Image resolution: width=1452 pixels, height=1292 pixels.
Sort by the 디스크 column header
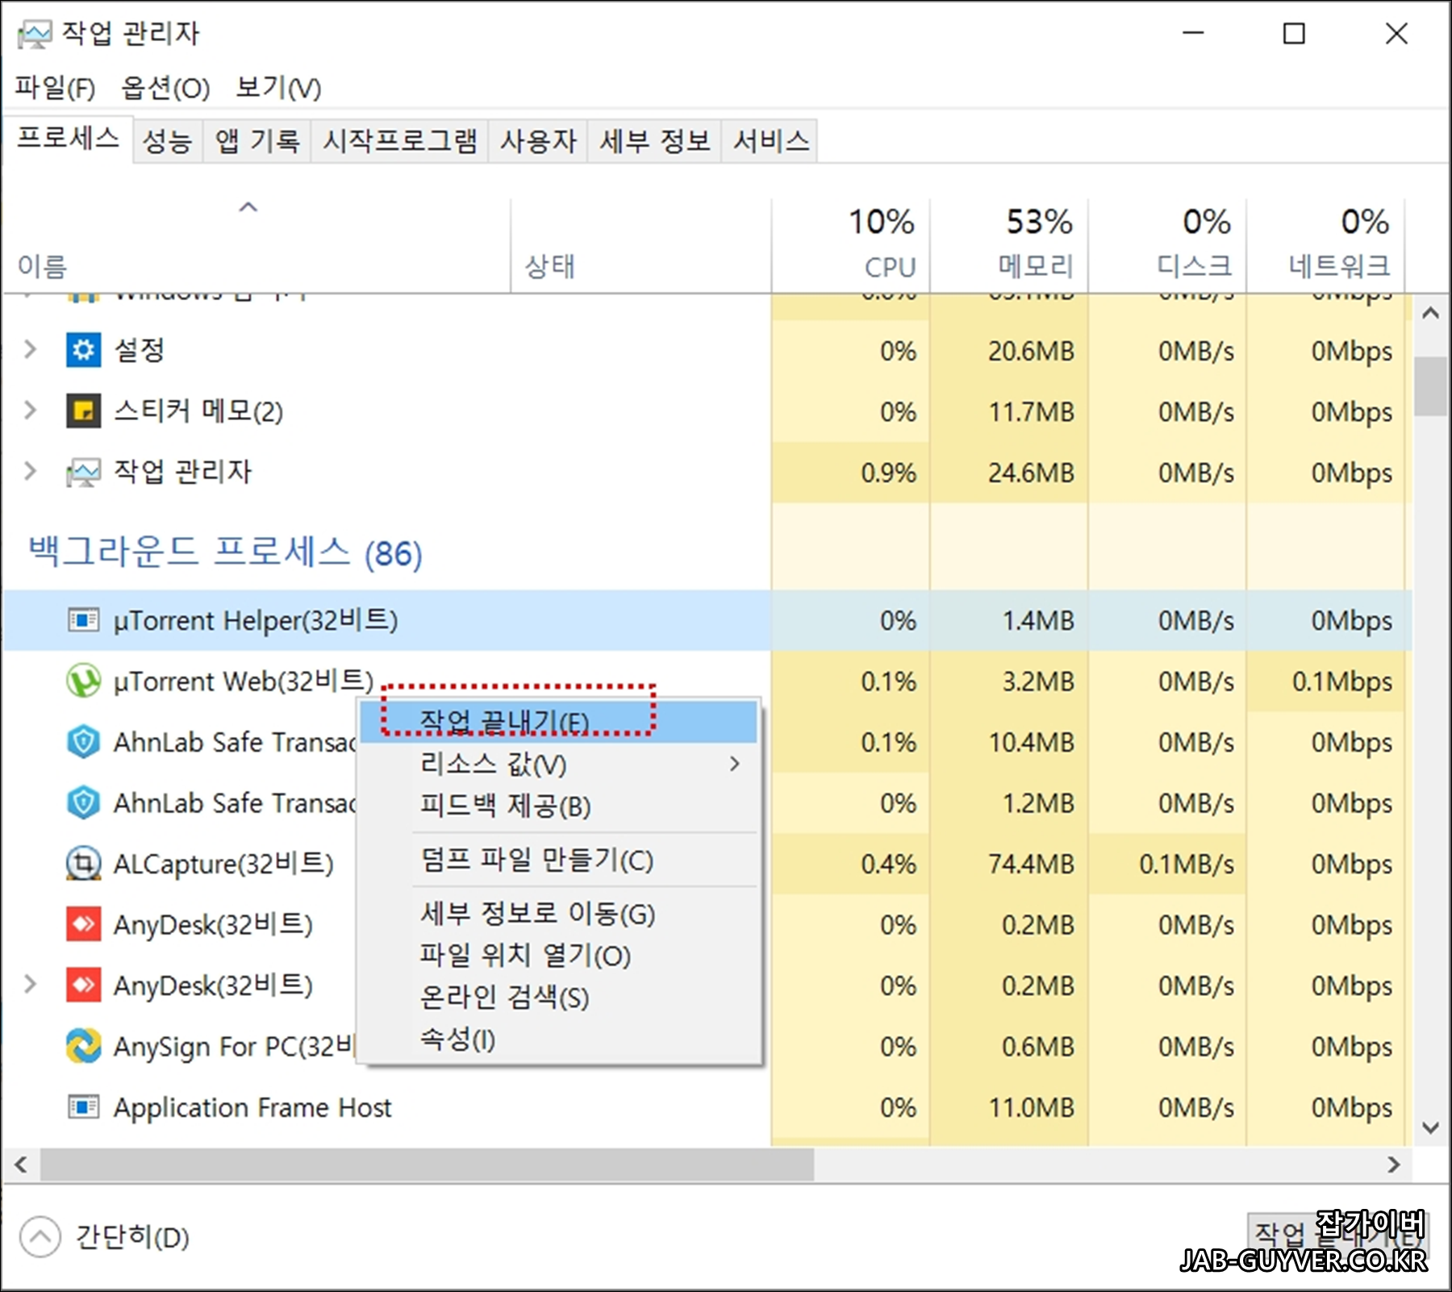1166,246
